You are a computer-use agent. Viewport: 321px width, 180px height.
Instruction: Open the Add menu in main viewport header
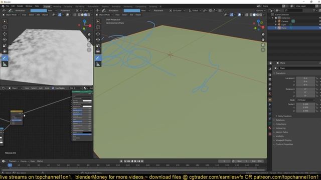[131, 14]
